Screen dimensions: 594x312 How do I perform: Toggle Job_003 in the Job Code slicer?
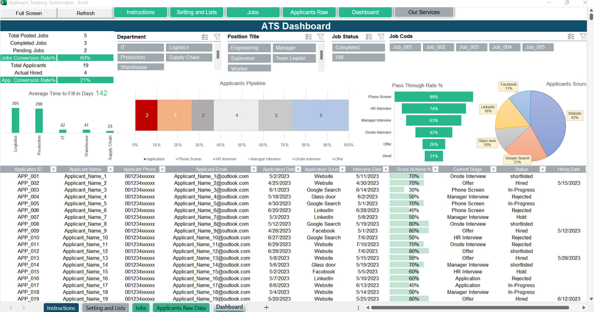[471, 47]
